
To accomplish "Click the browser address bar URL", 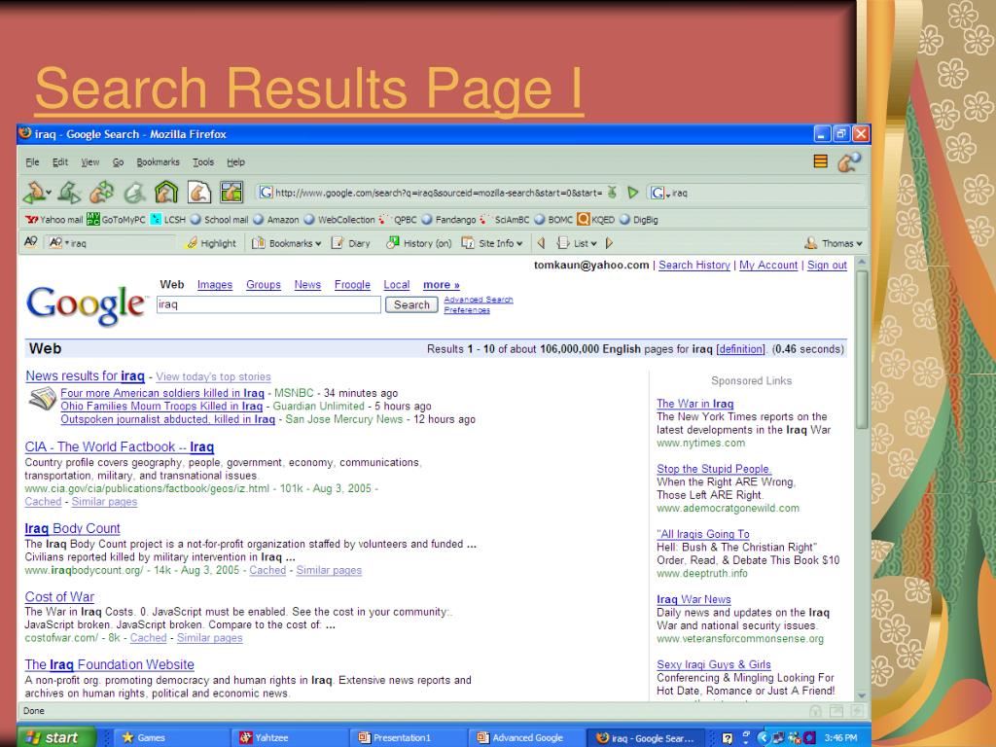I will 439,193.
